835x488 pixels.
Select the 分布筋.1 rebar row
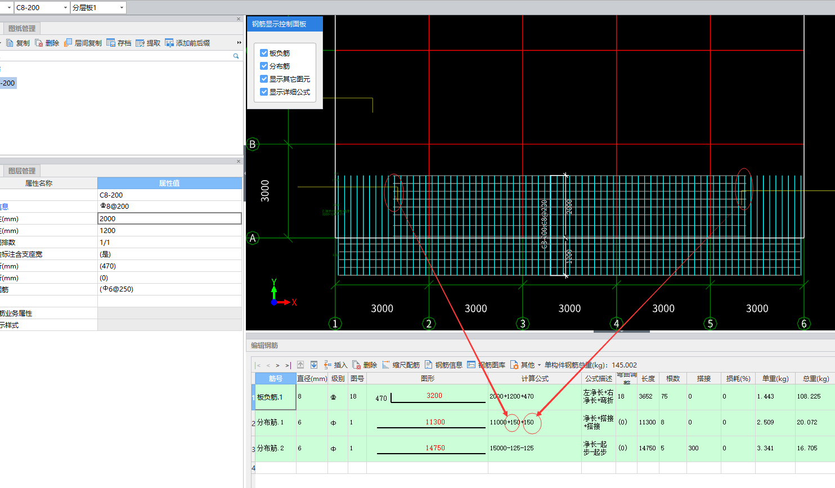pyautogui.click(x=276, y=422)
